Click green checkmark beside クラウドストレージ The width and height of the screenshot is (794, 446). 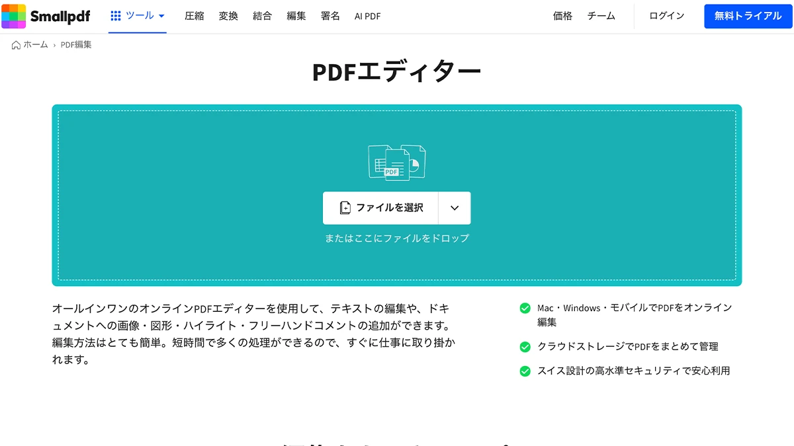click(x=525, y=347)
